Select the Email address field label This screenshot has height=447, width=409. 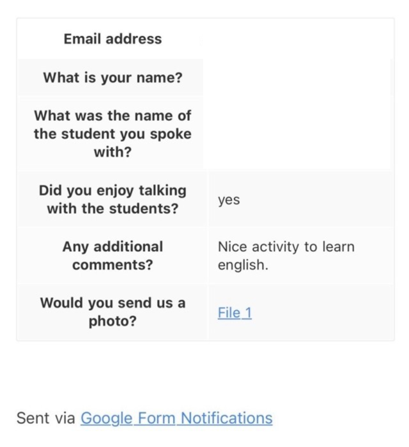point(112,39)
